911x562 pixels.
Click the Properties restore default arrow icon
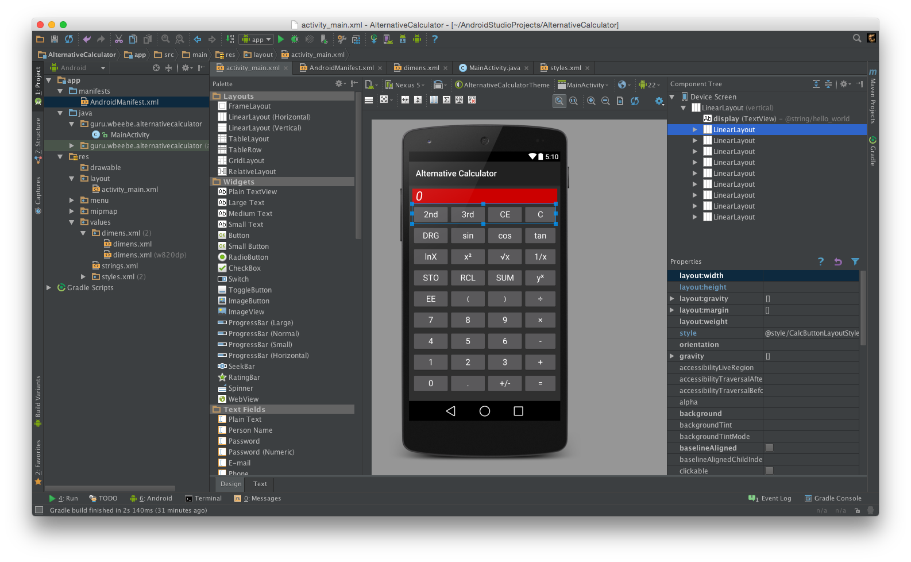[838, 261]
